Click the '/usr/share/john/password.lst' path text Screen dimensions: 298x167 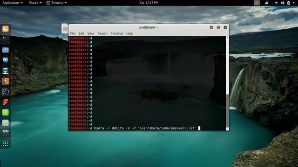click(167, 128)
